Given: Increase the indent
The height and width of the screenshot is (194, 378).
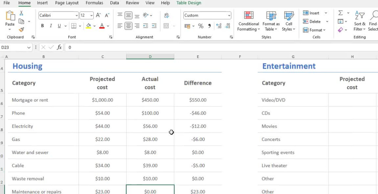Looking at the screenshot, I should coord(154,26).
